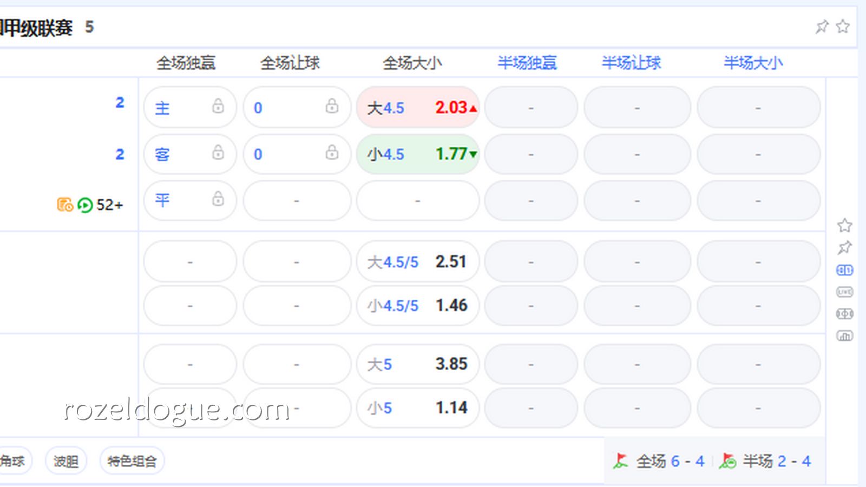866x487 pixels.
Task: Select 大4.5 odds at 2.03
Action: click(418, 107)
